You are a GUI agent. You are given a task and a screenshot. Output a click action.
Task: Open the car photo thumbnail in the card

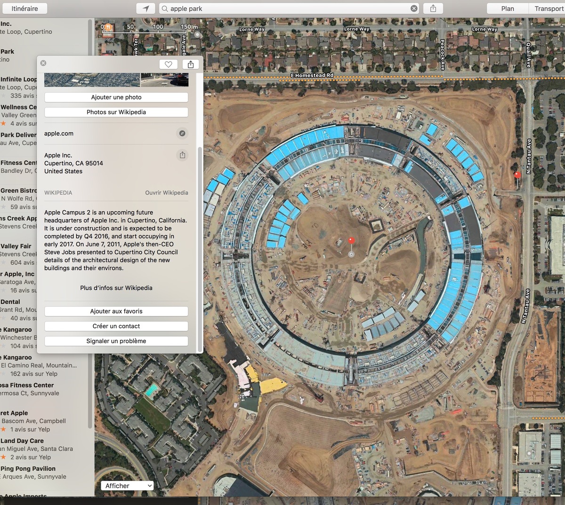(x=165, y=80)
